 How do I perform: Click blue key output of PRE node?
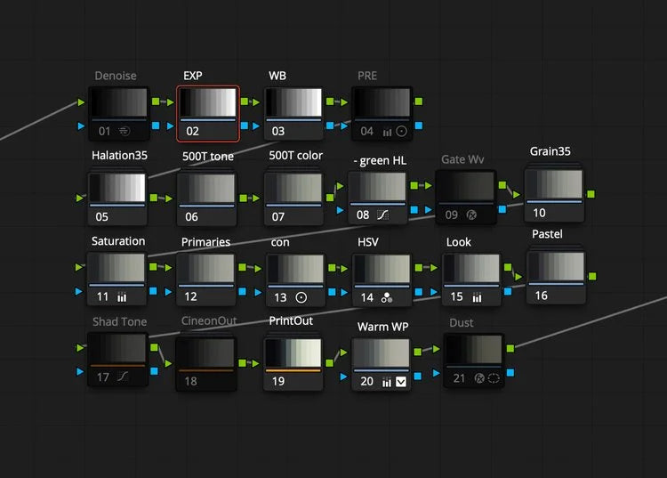click(419, 126)
